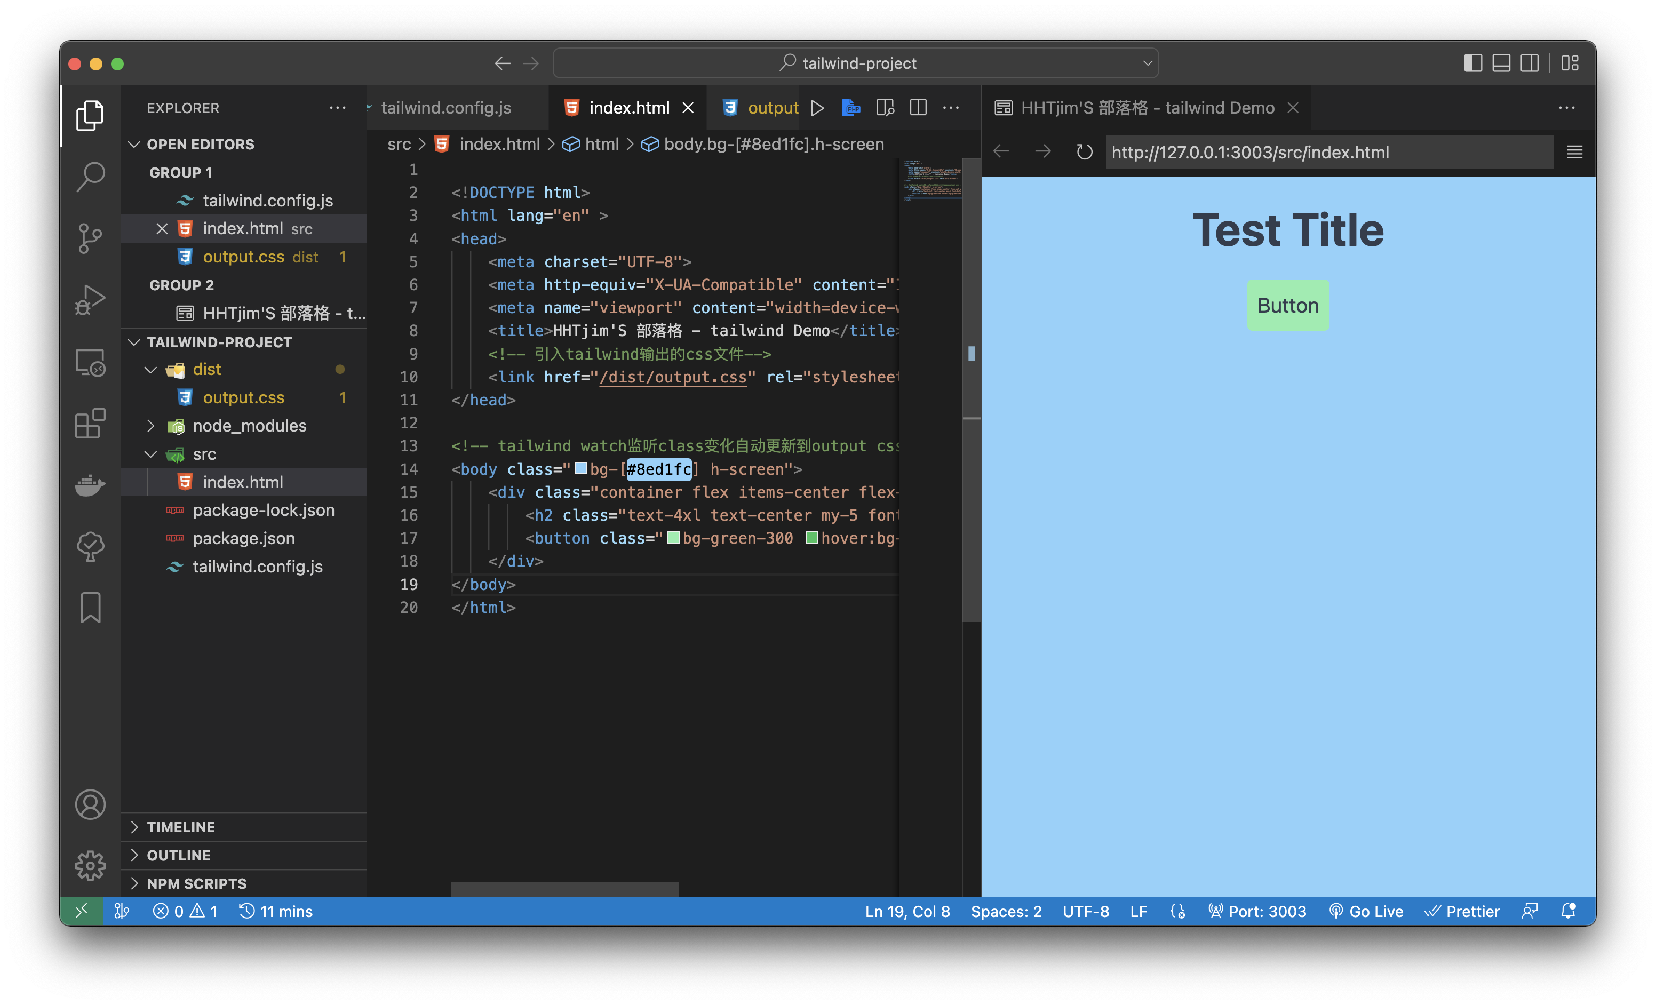Click the remote window indicator in status bar
This screenshot has height=1005, width=1656.
pos(81,912)
